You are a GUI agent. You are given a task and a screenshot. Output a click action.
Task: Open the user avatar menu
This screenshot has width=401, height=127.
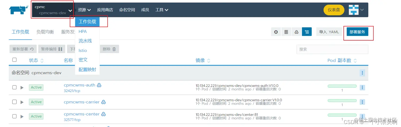(356, 10)
